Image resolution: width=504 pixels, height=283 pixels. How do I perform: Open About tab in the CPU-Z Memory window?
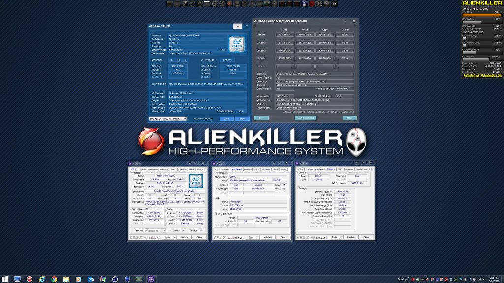point(367,169)
